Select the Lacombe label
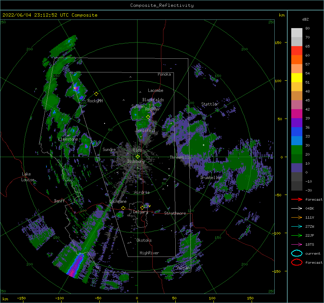 (x=156, y=90)
